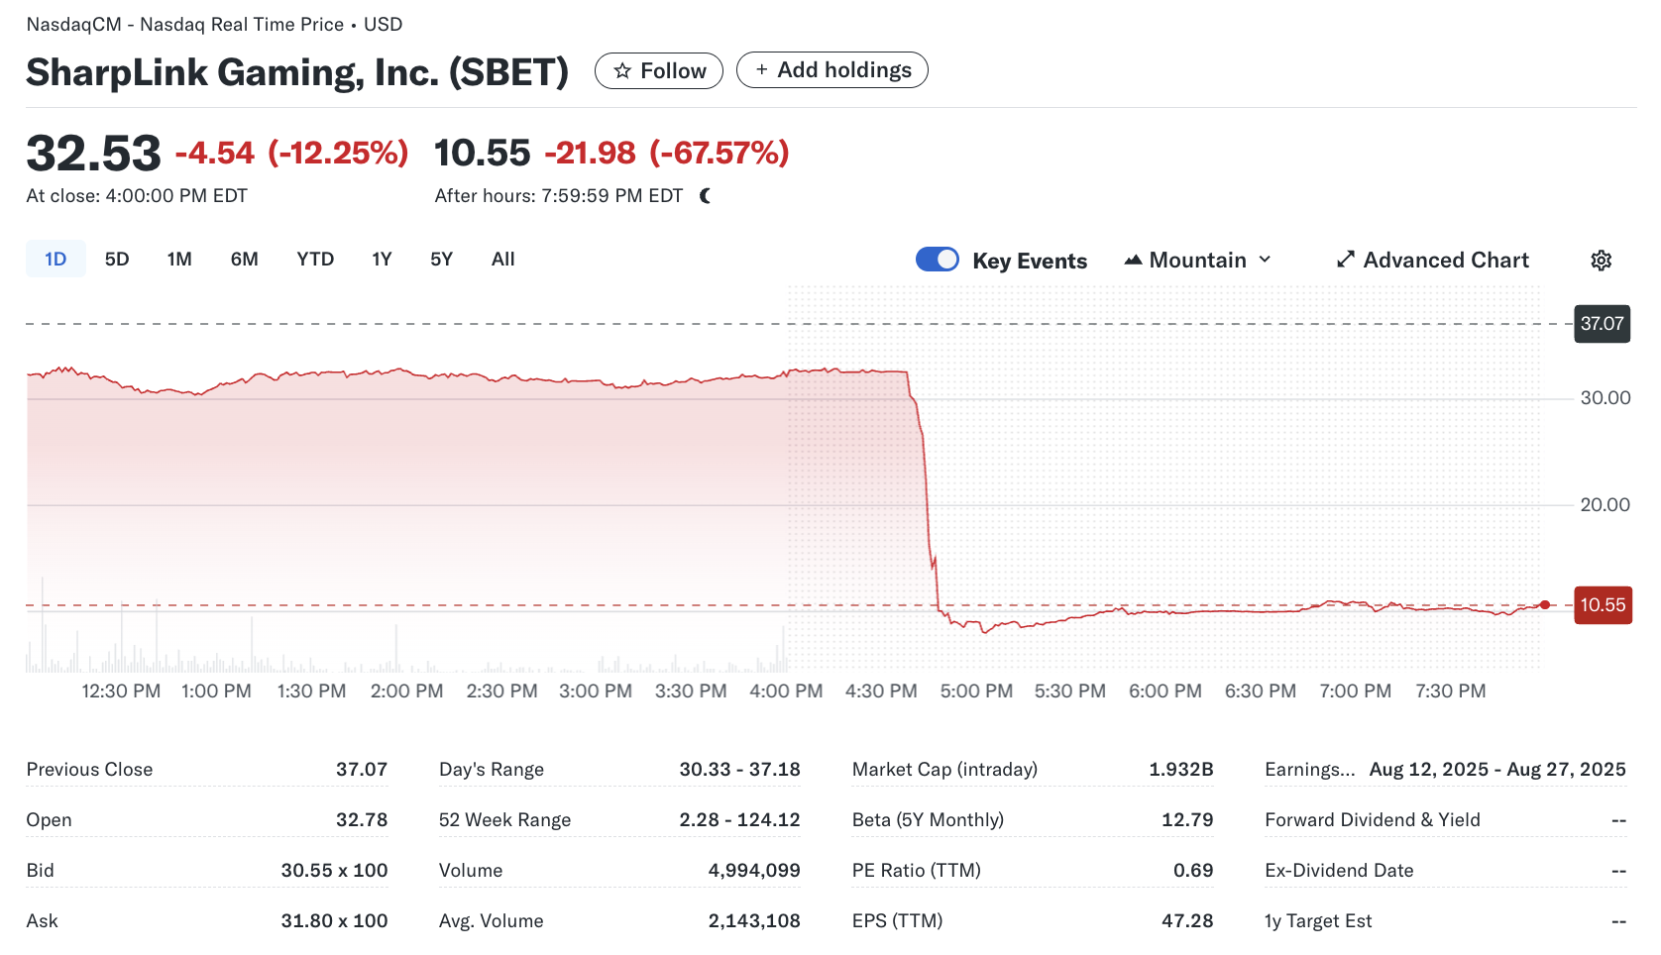Click the 37.07 previous close dashed line label
Viewport: 1661px width, 955px height.
click(x=1602, y=324)
